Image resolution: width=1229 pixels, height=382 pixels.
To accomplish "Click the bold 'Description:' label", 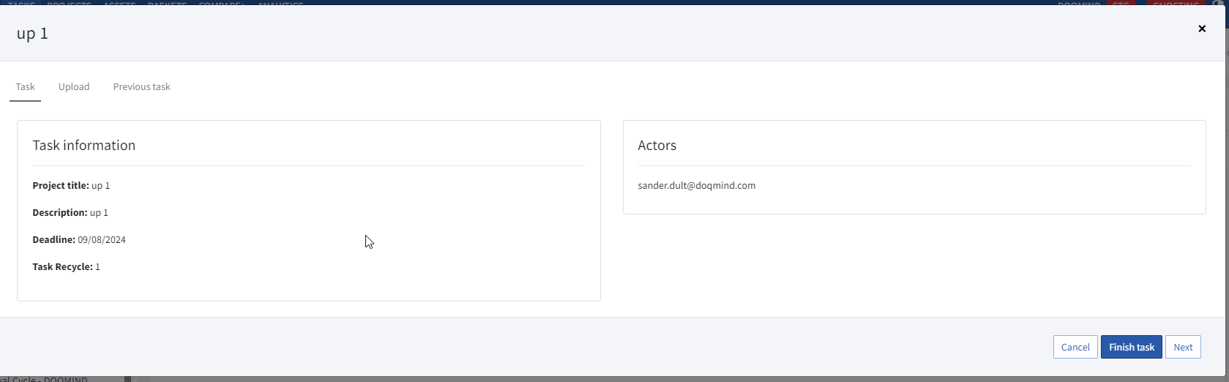I will point(59,212).
